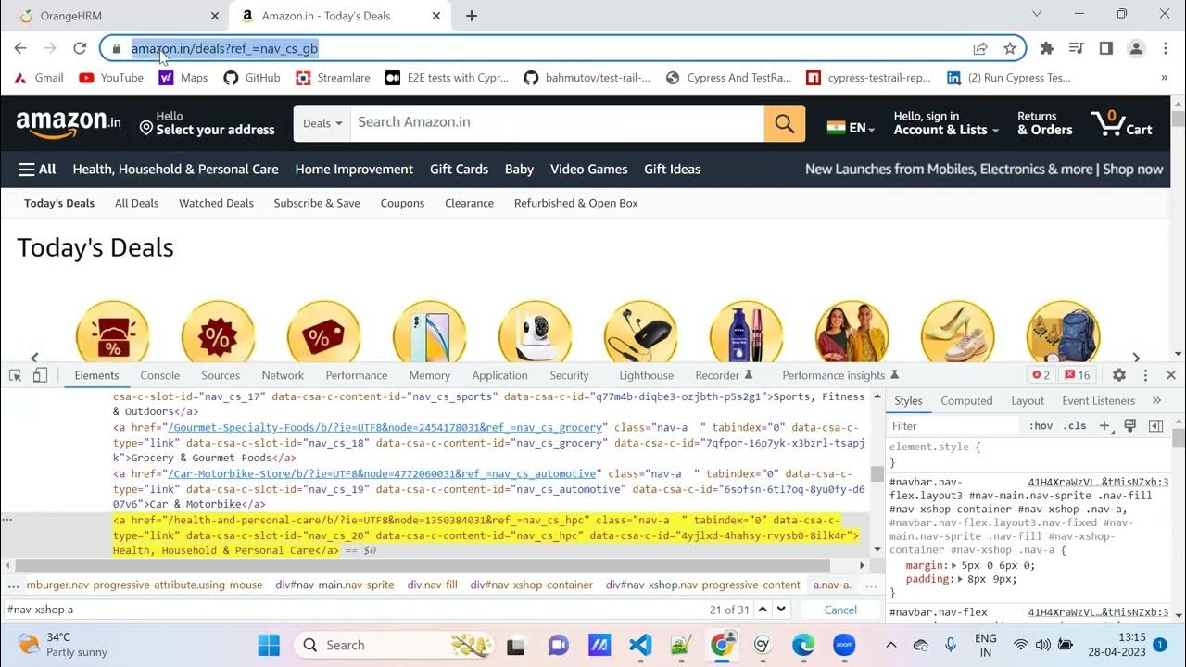Toggle rendering emulations paintbrush icon
Image resolution: width=1186 pixels, height=667 pixels.
pyautogui.click(x=1130, y=426)
